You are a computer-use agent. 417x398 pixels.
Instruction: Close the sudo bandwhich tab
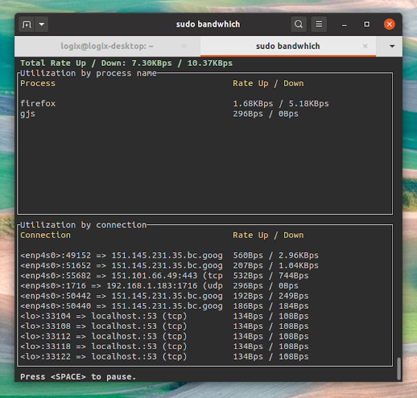[x=365, y=46]
